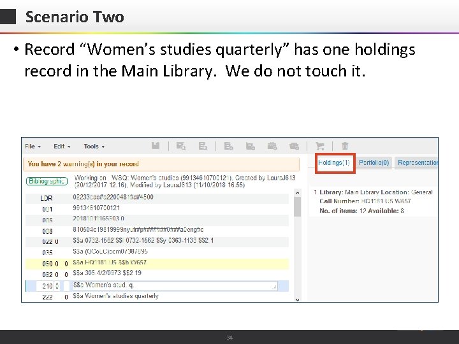Click the record search icon beside view versions

tap(203, 146)
